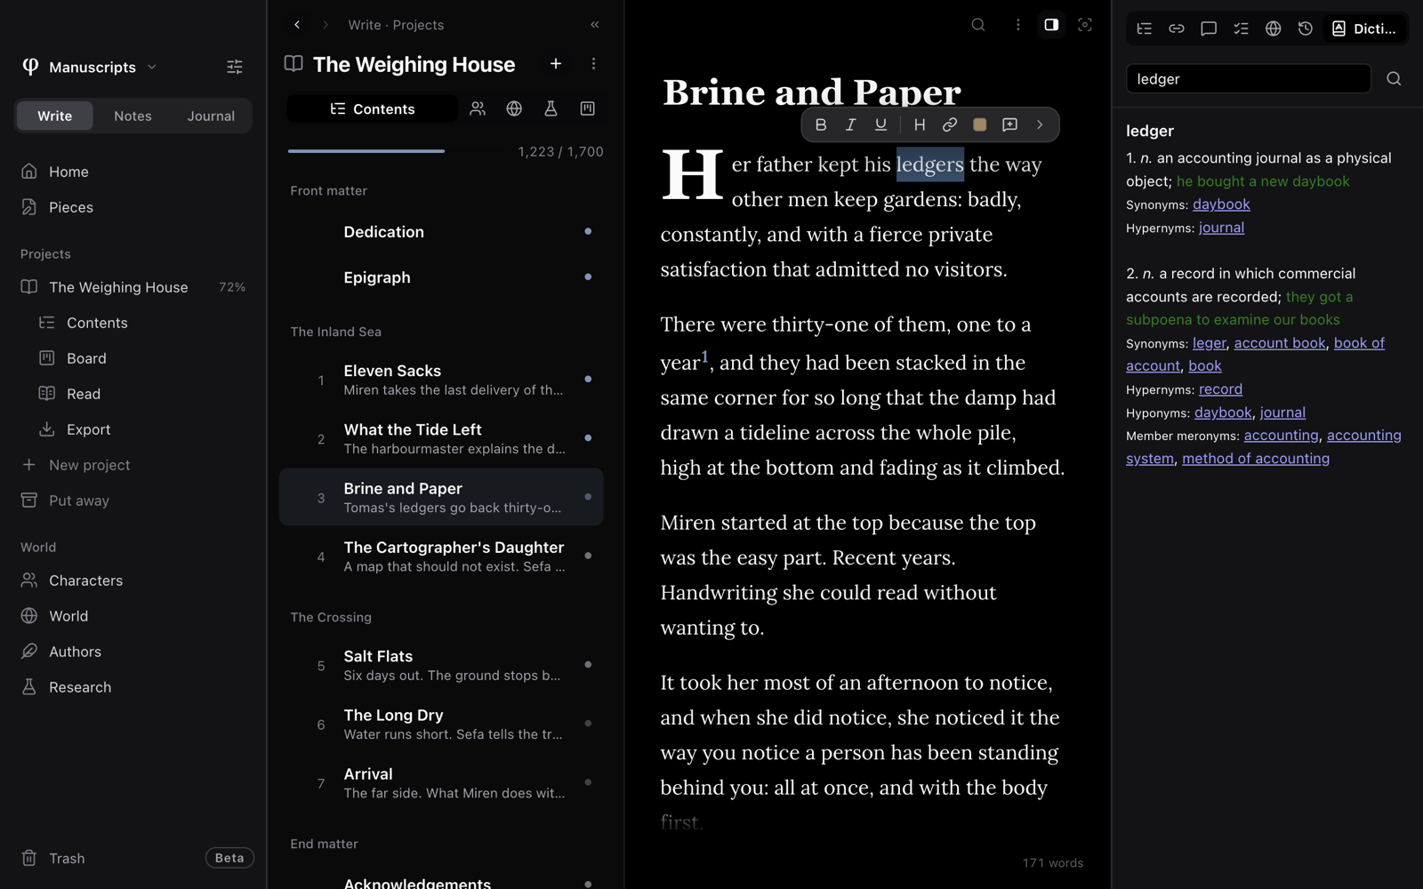Open the research flask tab
Viewport: 1423px width, 889px height.
point(551,109)
